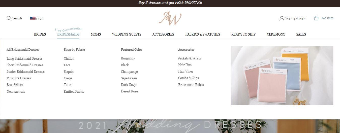Open the shopping bag cart icon
Screen dimensions: 340x133
(x=316, y=18)
